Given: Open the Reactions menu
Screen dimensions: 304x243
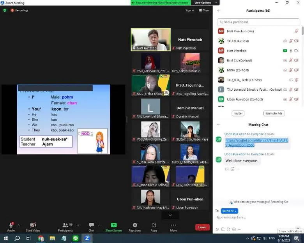Looking at the screenshot, I should coord(135,225).
